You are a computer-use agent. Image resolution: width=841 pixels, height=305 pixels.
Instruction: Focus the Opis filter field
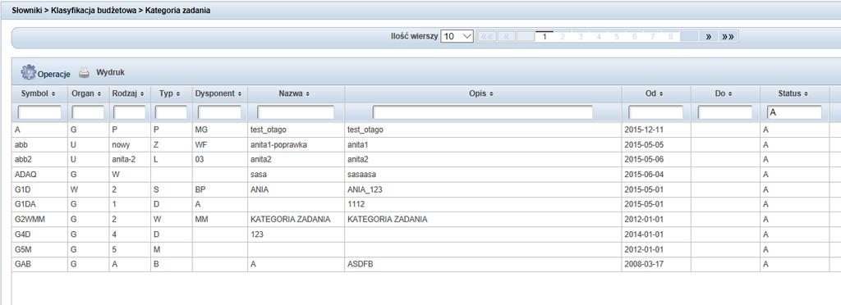(x=483, y=112)
